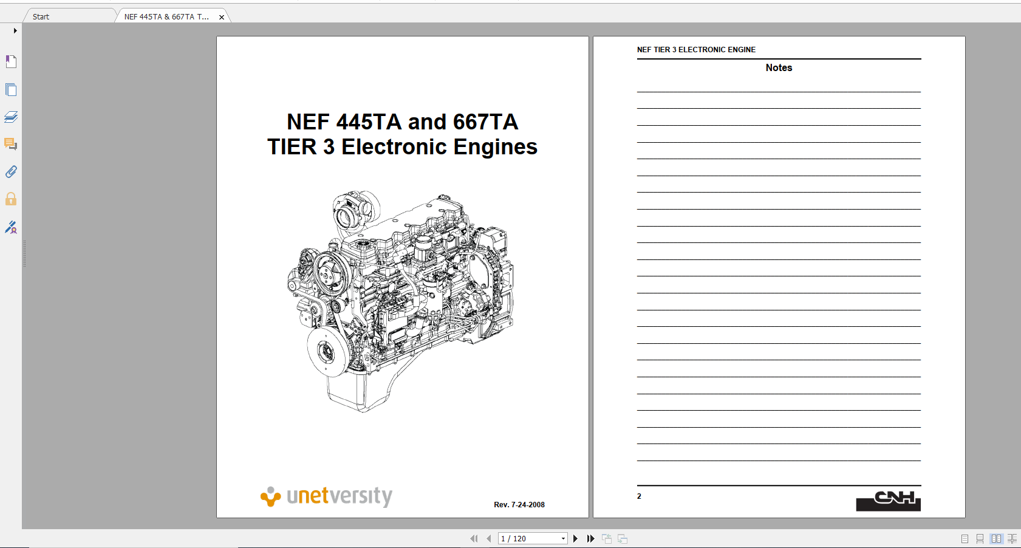This screenshot has width=1021, height=548.
Task: Switch to continuous facing view mode
Action: [x=1012, y=538]
